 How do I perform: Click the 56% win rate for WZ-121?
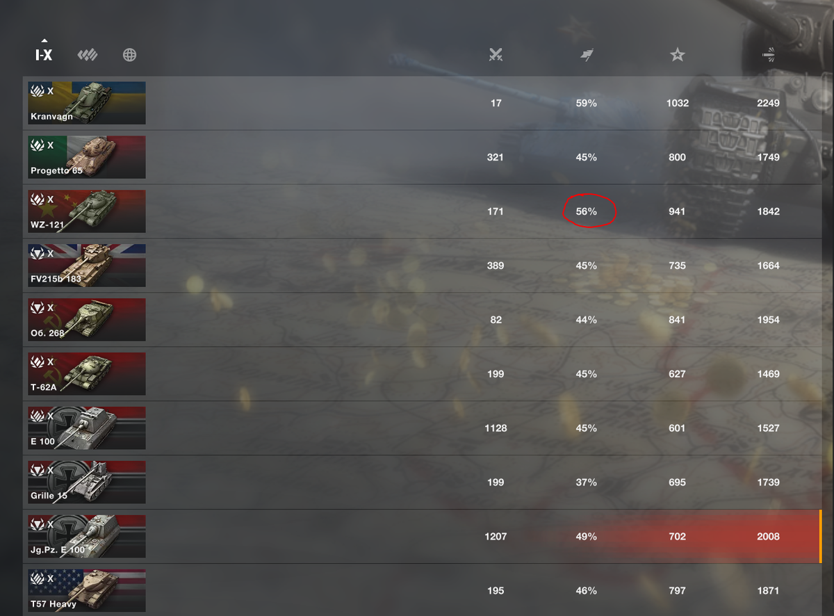(587, 211)
